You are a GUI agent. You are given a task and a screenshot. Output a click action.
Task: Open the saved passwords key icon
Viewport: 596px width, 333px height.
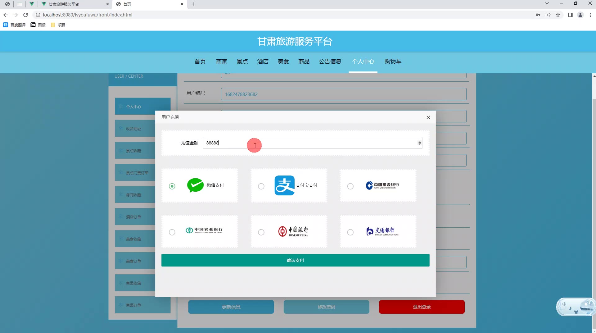[x=538, y=15]
